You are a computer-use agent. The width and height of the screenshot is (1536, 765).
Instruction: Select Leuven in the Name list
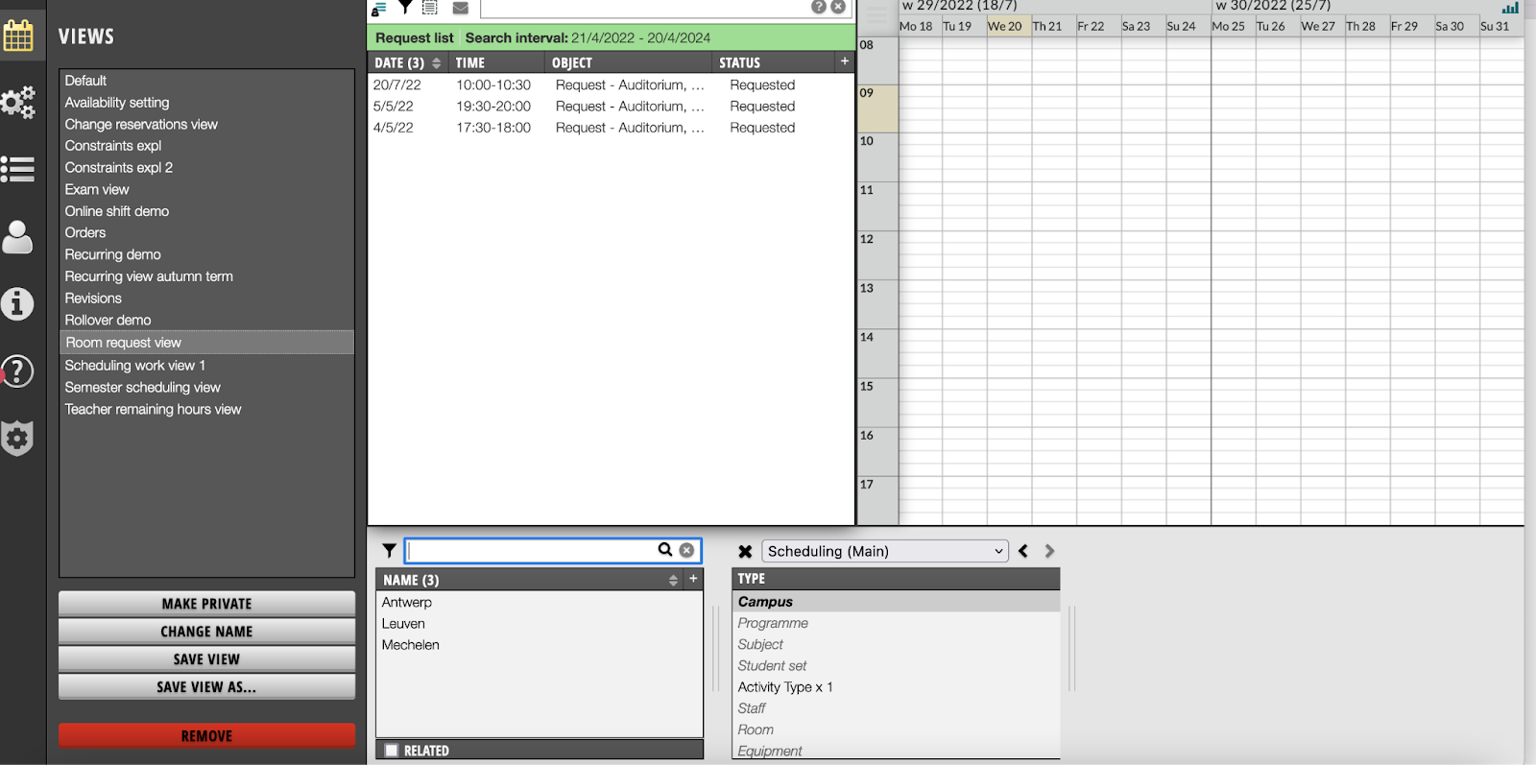(539, 624)
